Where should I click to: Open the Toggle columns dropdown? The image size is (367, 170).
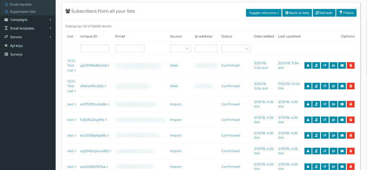click(263, 13)
